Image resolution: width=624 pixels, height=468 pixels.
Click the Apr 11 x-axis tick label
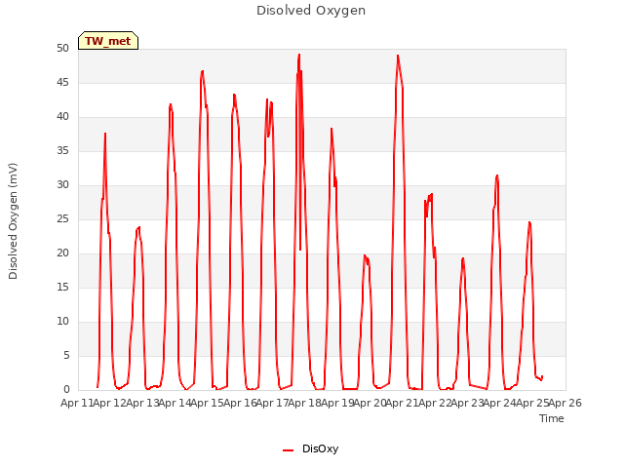(76, 403)
